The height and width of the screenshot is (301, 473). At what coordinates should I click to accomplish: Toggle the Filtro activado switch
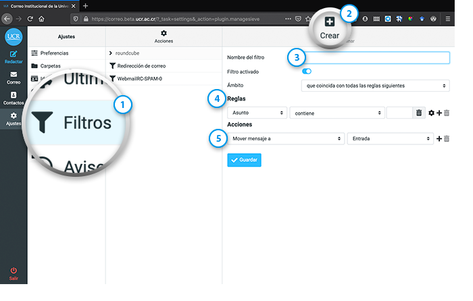tap(306, 71)
